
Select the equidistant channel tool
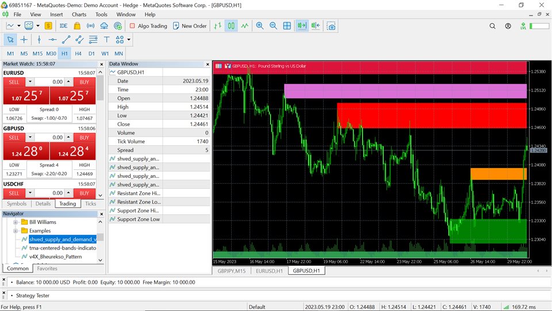[79, 40]
